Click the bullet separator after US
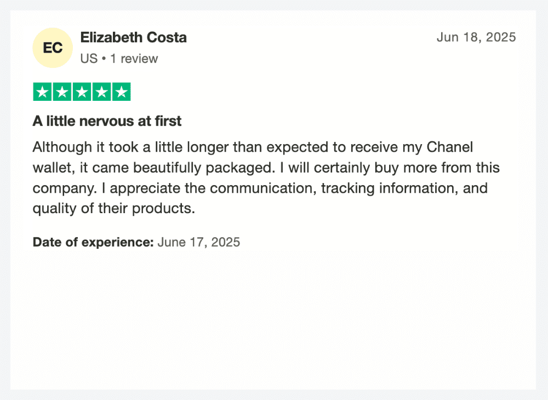The image size is (548, 400). coord(104,59)
